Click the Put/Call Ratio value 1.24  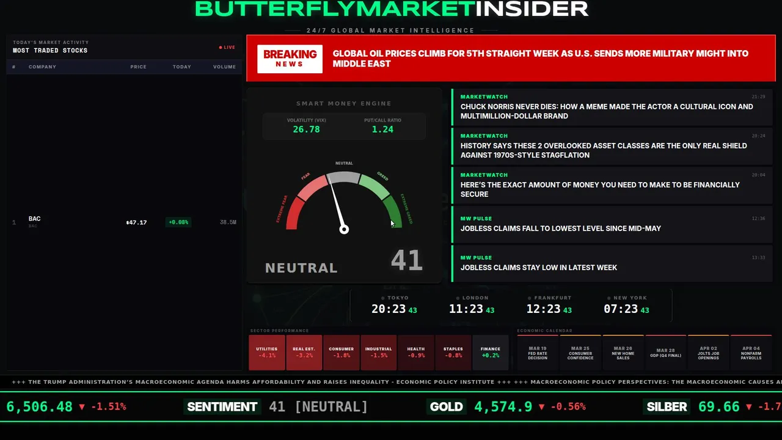click(382, 130)
